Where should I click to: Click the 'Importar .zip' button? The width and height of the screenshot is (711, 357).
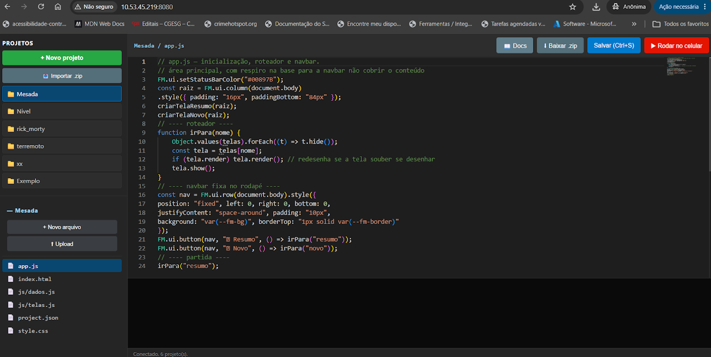point(62,76)
